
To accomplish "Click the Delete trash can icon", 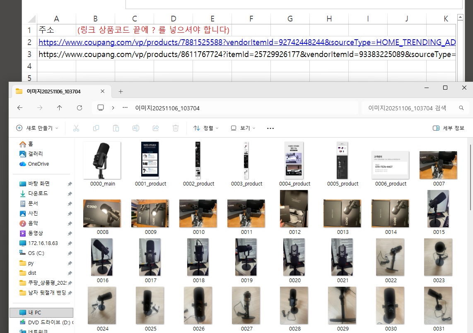I will [x=176, y=128].
